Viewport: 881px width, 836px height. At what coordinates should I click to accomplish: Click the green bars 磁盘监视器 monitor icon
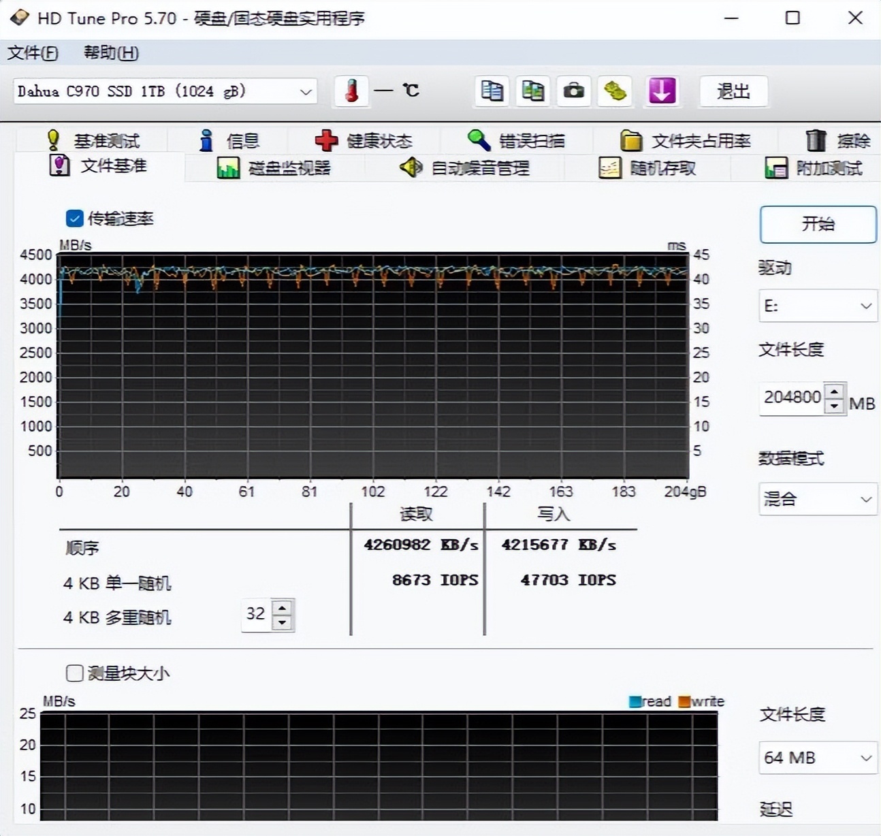pyautogui.click(x=228, y=167)
